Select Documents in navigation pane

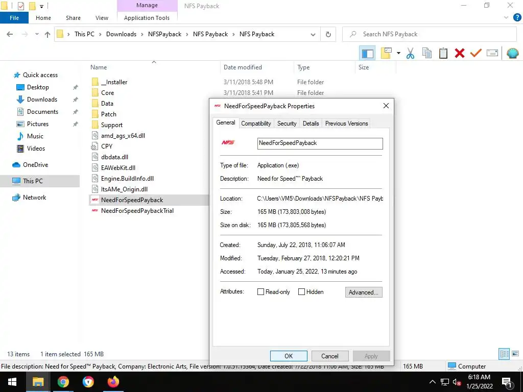42,112
